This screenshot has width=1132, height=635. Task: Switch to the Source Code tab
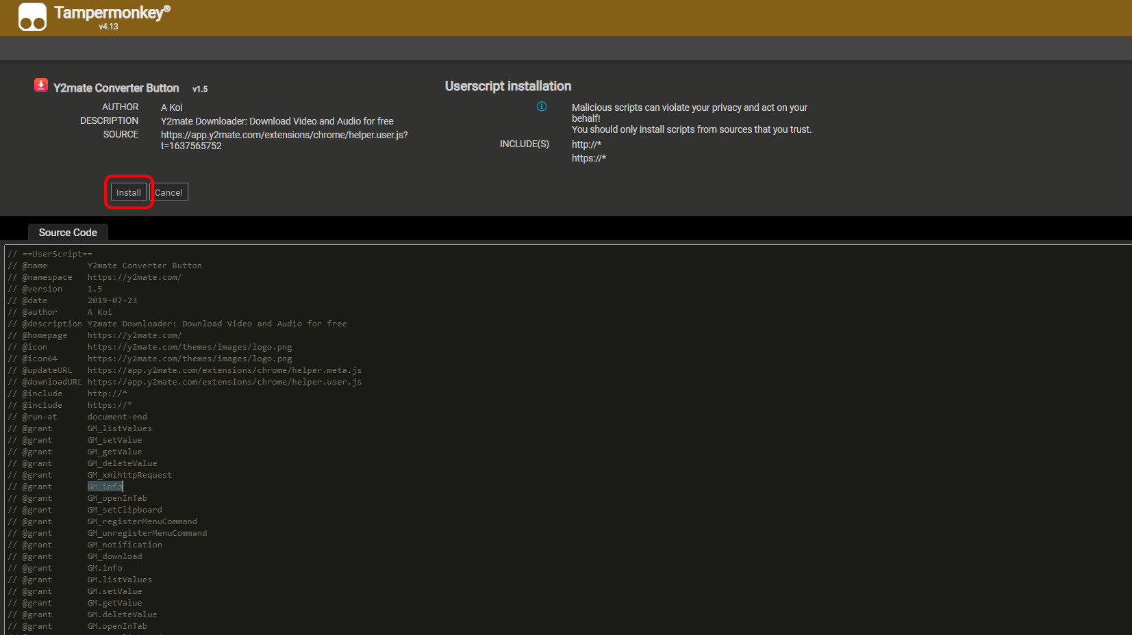[68, 233]
